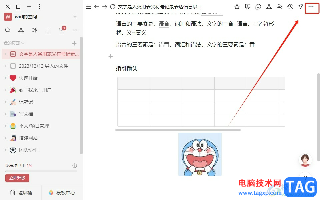Image resolution: width=320 pixels, height=200 pixels.
Task: Open the more options menu in top toolbar
Action: tap(311, 7)
